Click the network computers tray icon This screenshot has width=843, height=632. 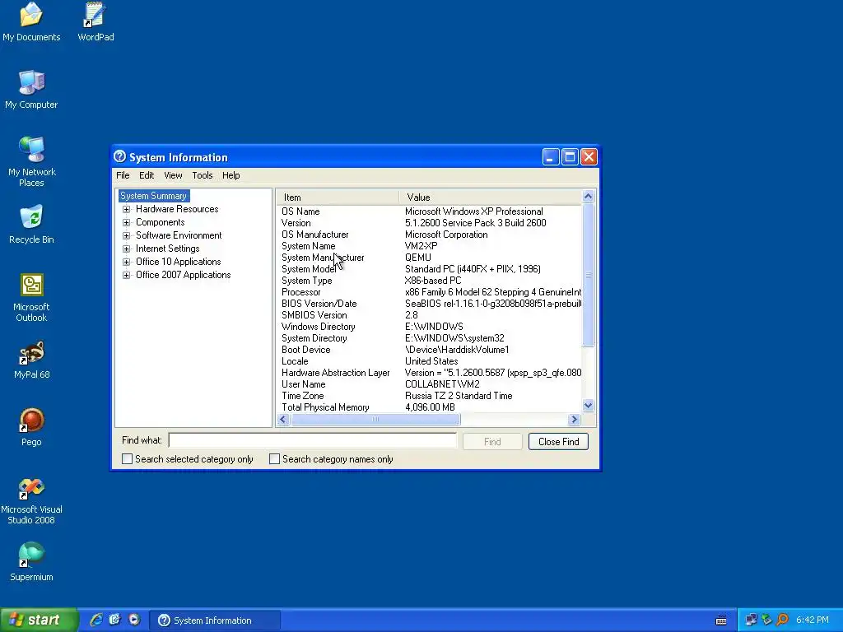pyautogui.click(x=751, y=620)
